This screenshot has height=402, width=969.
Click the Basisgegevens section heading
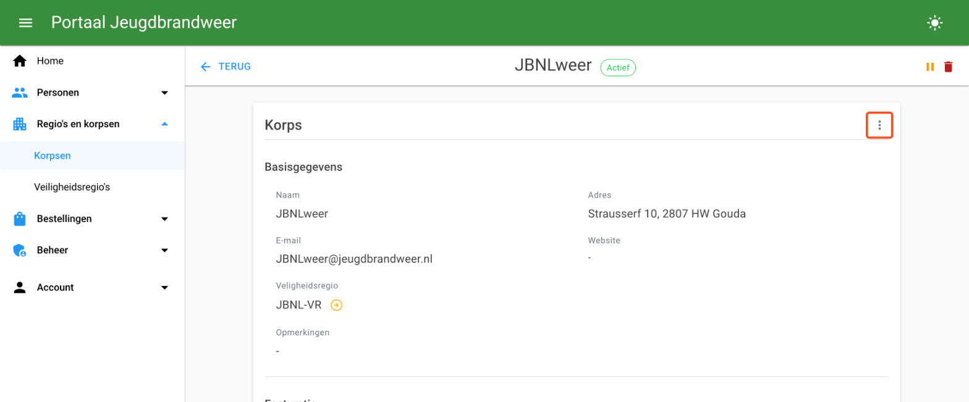click(x=303, y=167)
